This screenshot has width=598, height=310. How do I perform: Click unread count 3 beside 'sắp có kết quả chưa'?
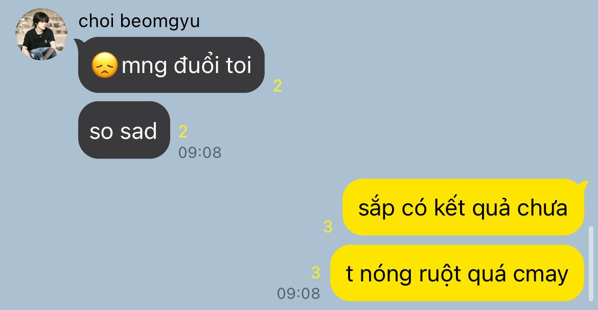coord(328,226)
